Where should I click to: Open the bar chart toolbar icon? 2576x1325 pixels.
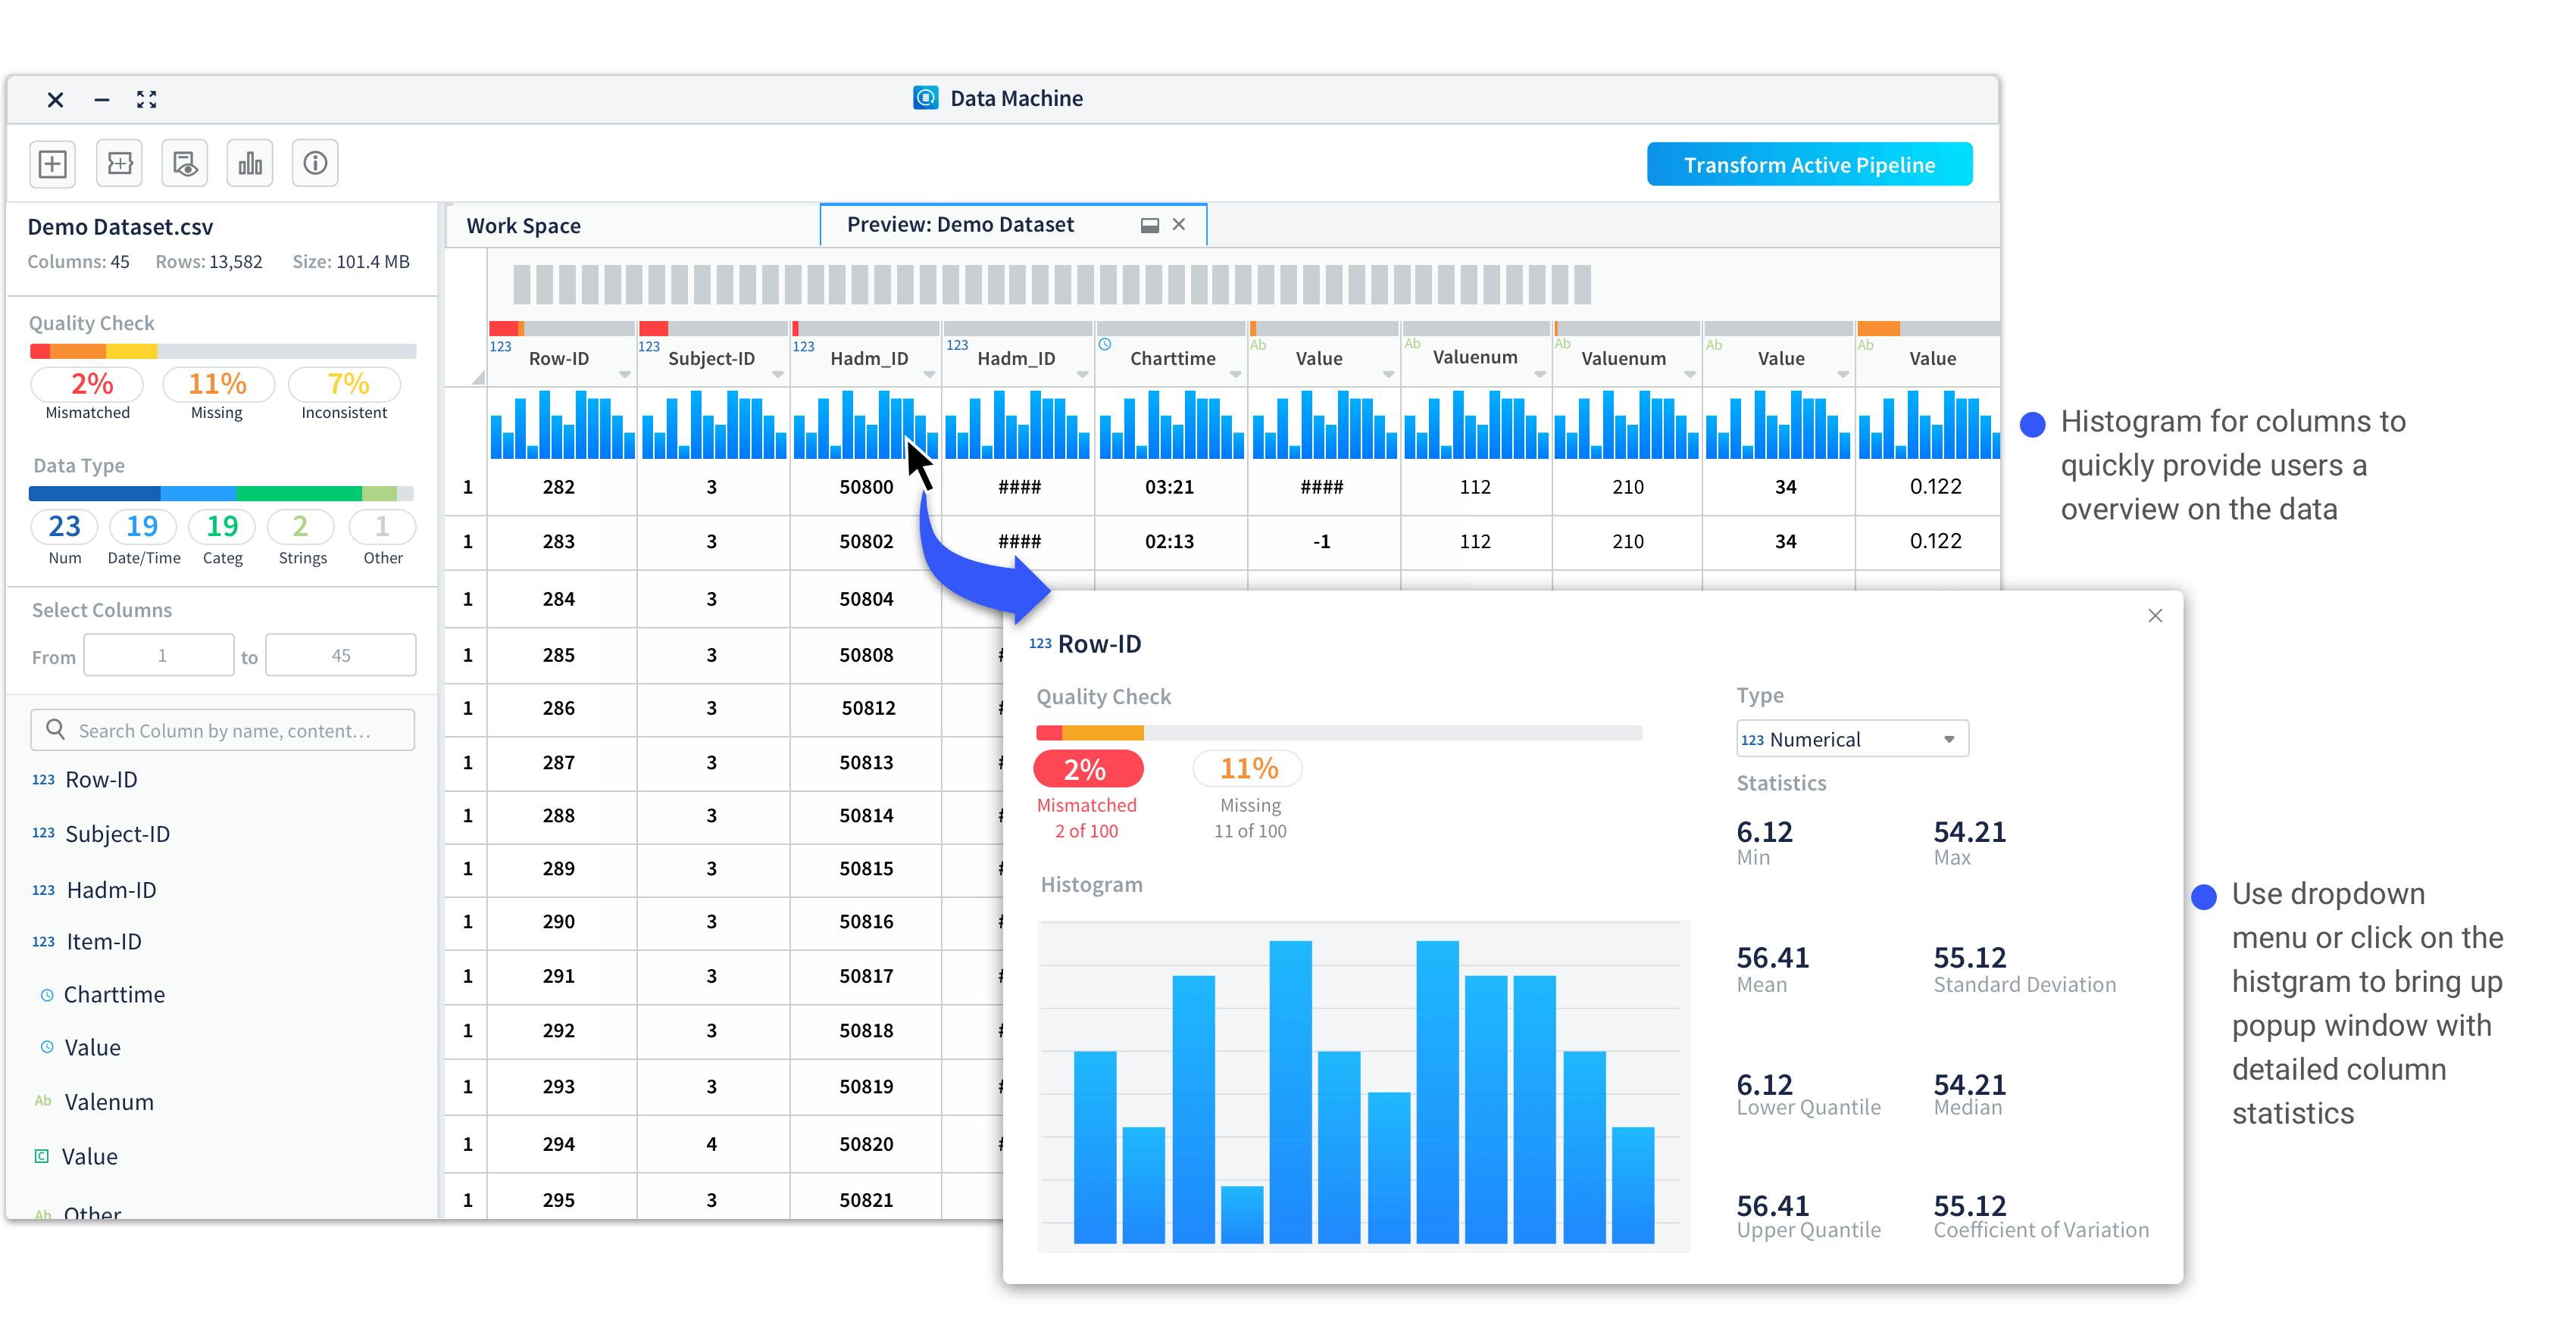[250, 164]
